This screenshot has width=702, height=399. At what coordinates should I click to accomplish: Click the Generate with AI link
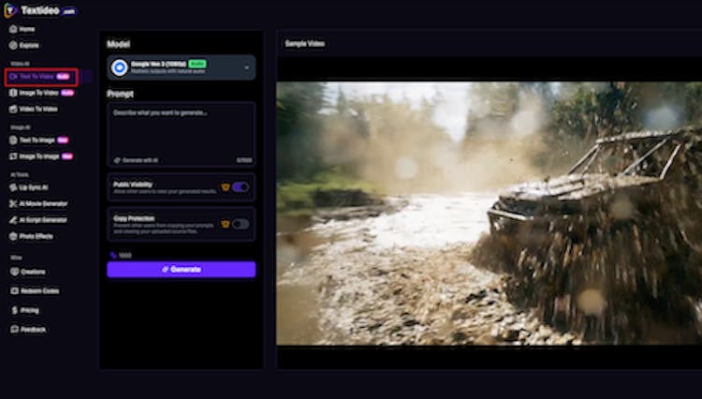point(136,160)
